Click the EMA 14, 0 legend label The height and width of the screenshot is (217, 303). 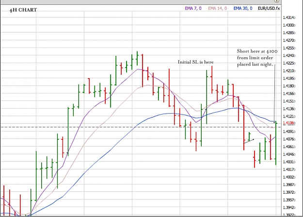[x=217, y=8]
